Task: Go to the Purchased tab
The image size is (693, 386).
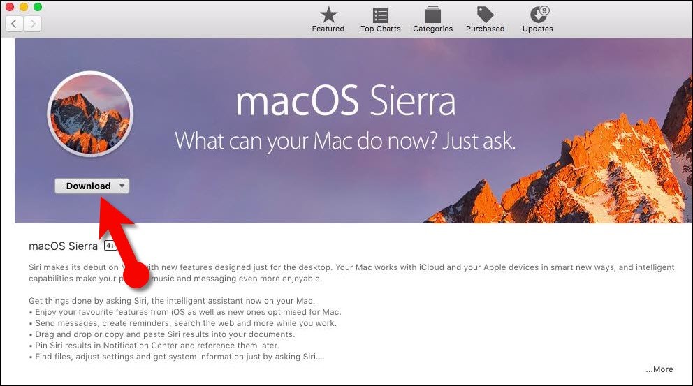Action: pos(485,20)
